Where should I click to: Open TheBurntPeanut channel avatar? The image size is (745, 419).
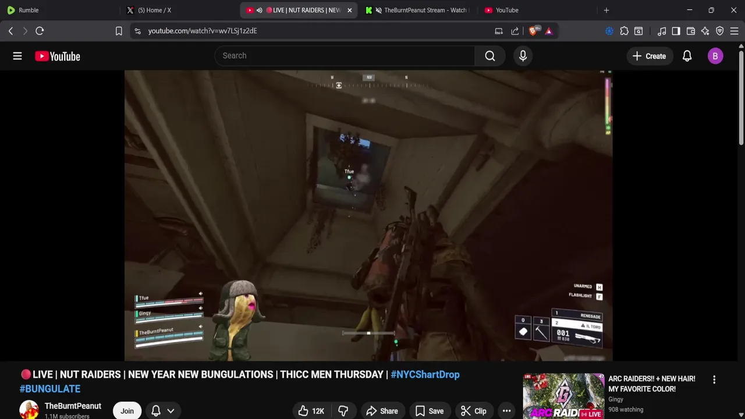click(29, 410)
